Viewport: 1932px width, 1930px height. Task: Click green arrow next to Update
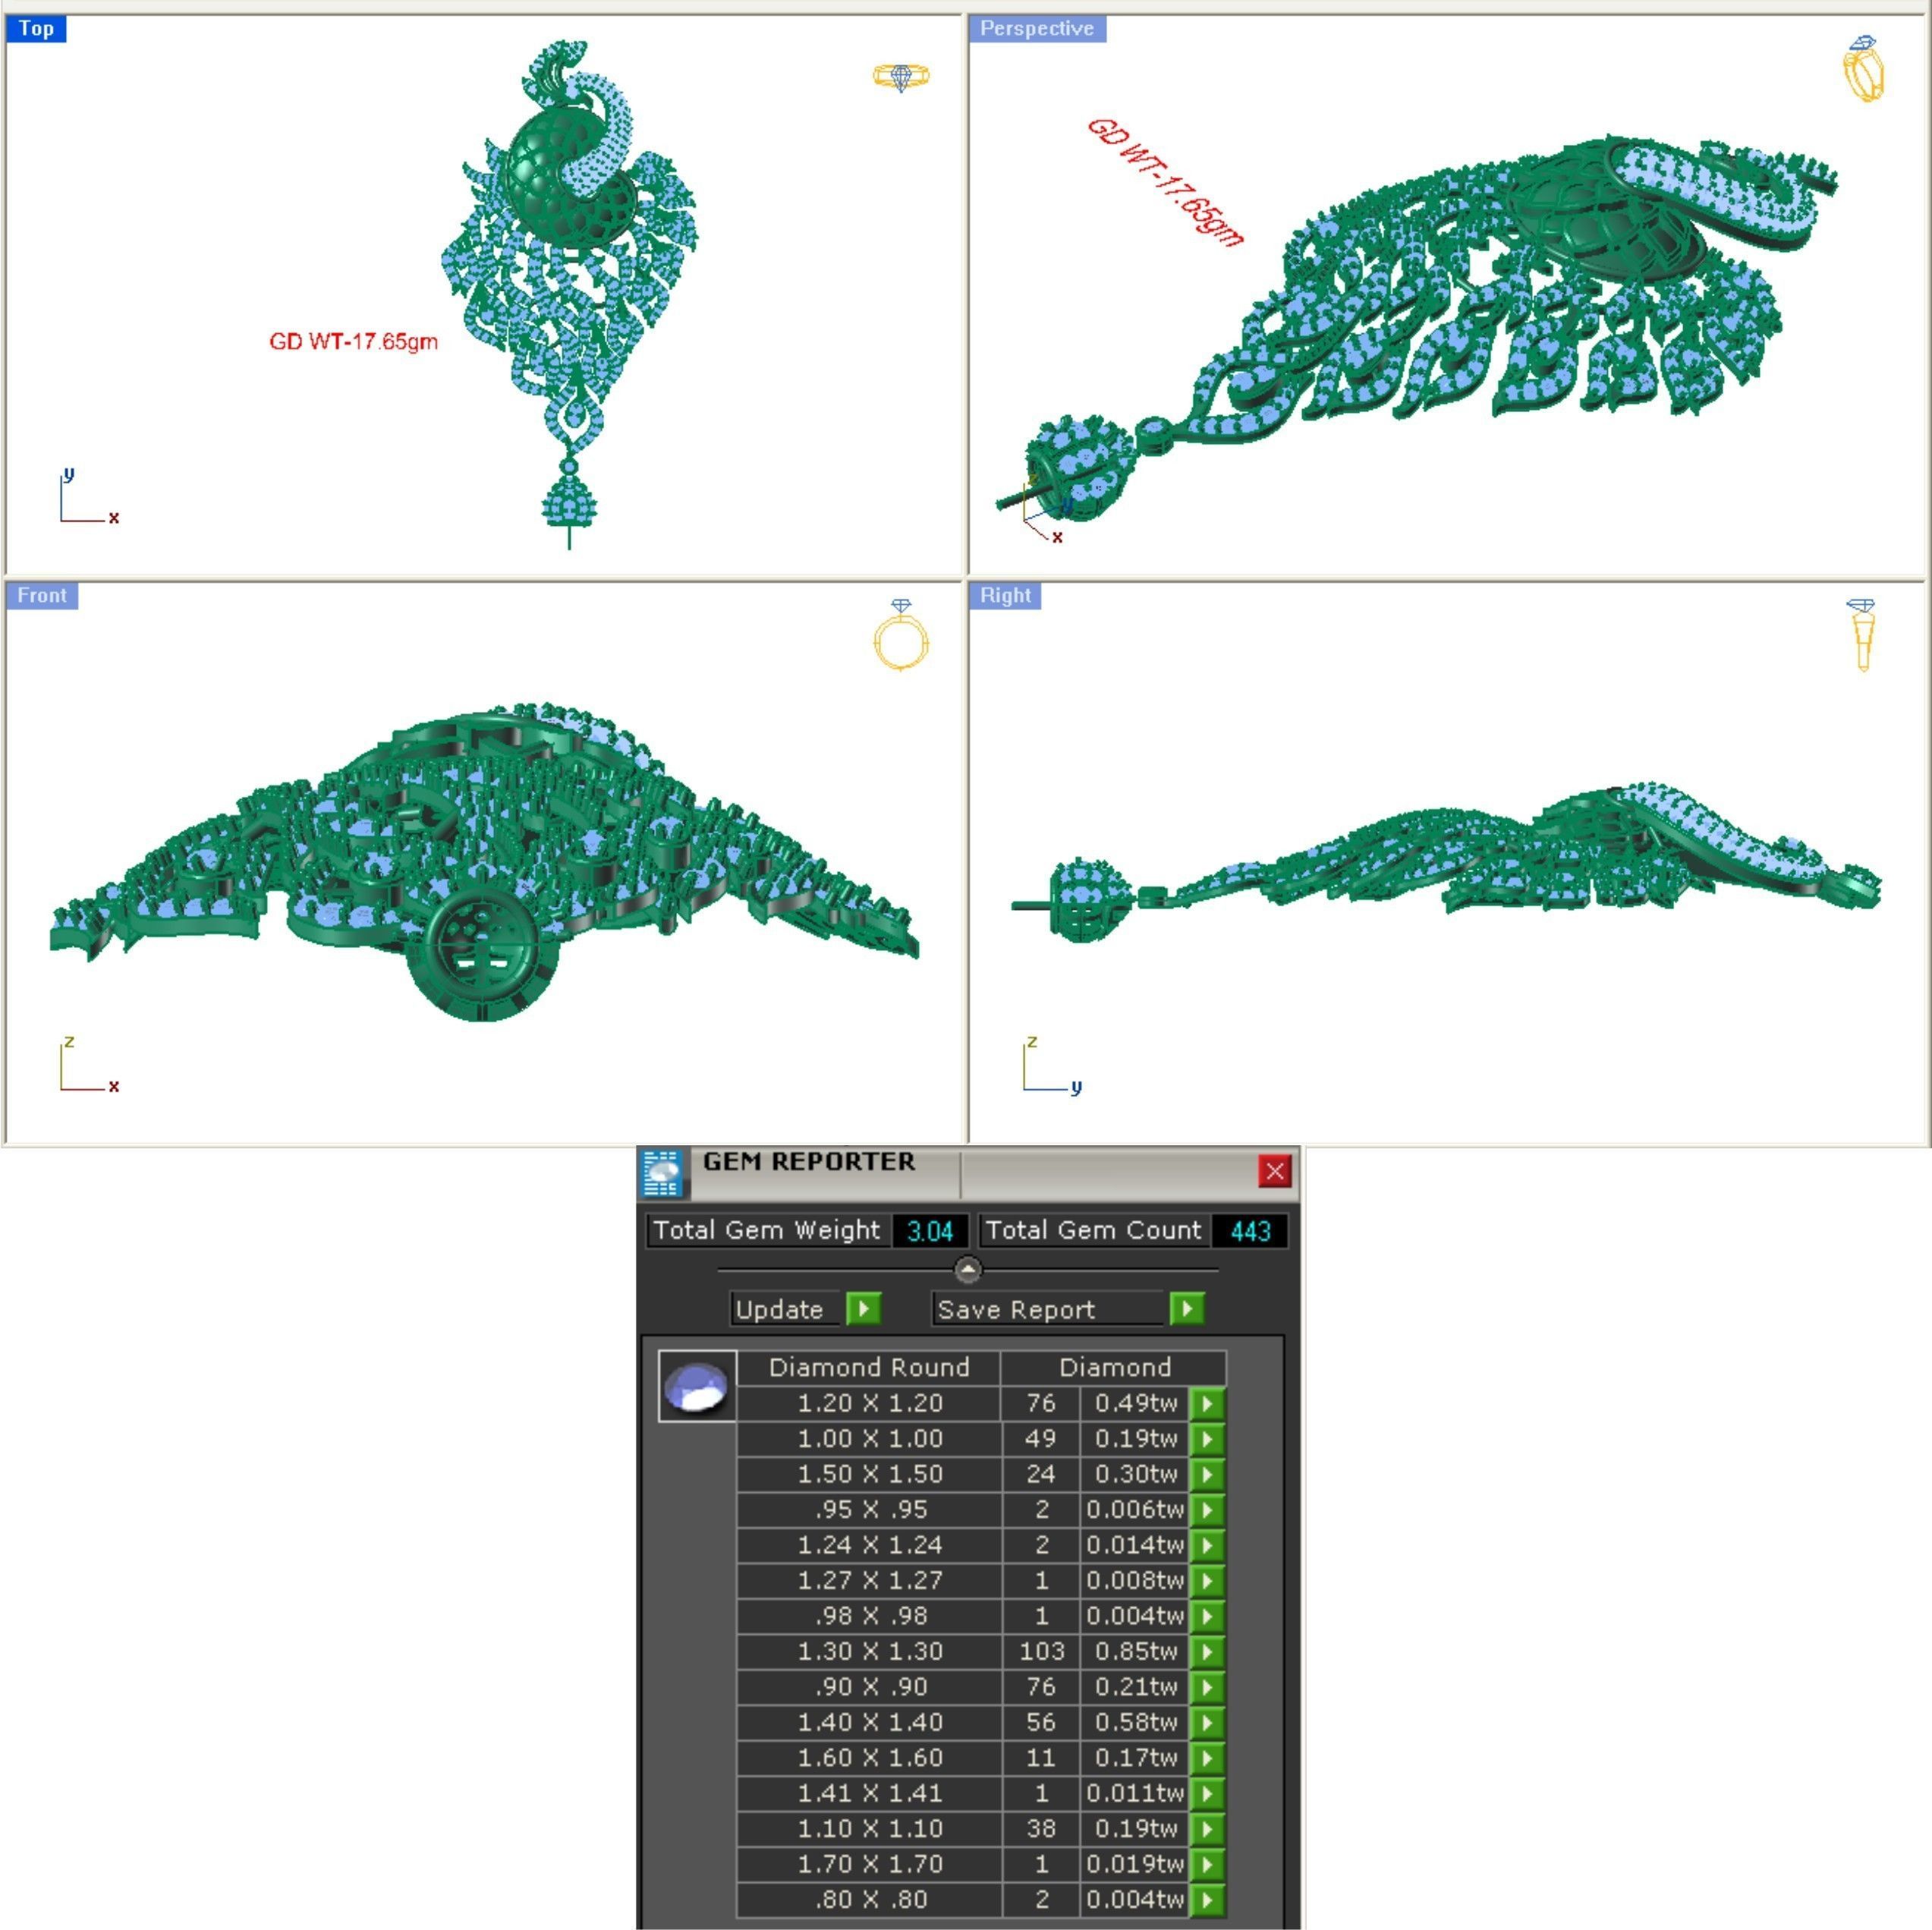(x=863, y=1309)
